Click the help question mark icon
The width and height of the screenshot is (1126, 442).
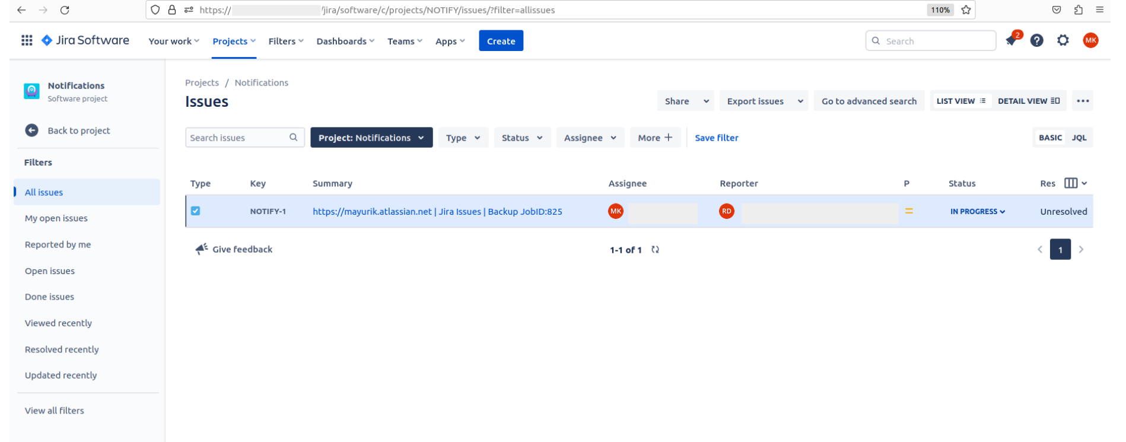(x=1036, y=40)
